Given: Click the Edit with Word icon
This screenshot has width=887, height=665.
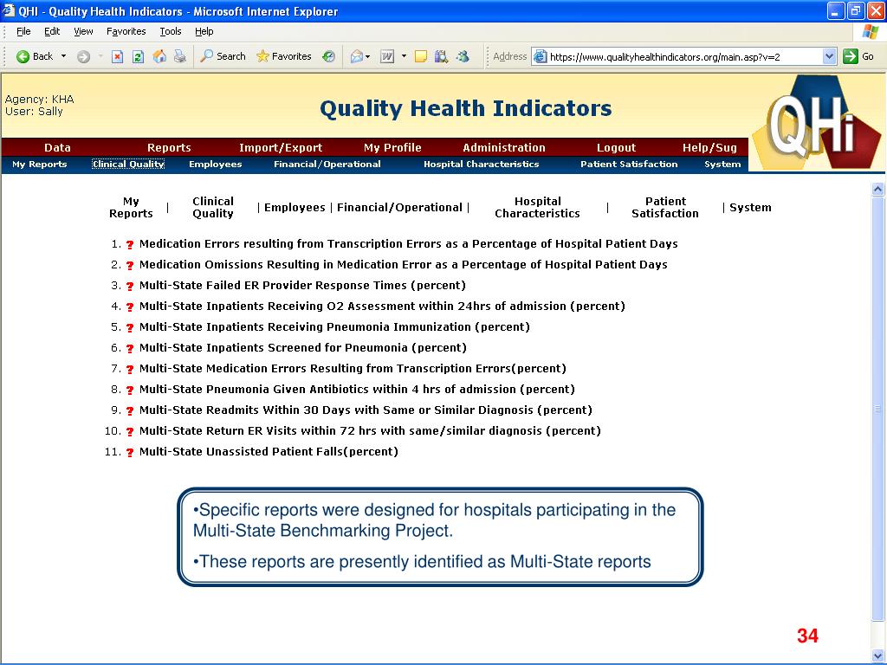Looking at the screenshot, I should [387, 56].
